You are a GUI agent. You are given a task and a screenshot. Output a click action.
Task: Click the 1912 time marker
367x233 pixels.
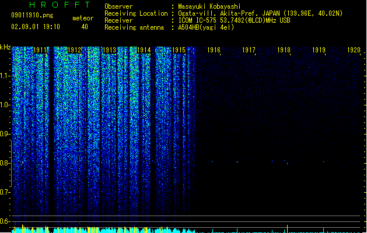click(x=74, y=50)
